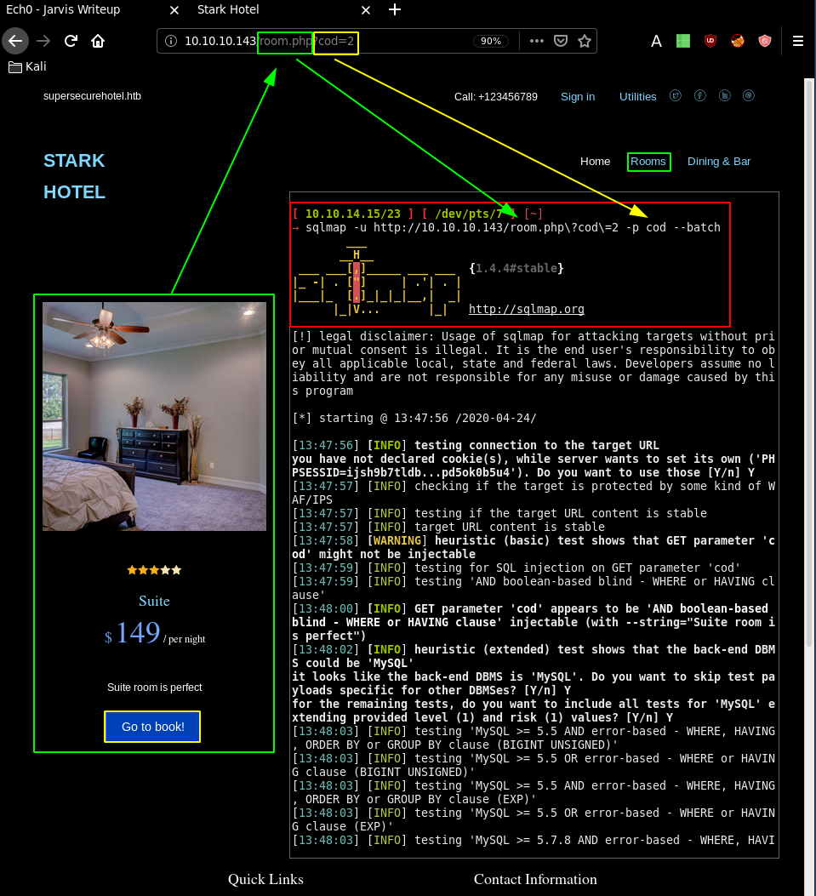Viewport: 816px width, 896px height.
Task: Click the supersecurehotel.htb text
Action: click(x=92, y=96)
